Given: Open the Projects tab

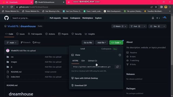Looking at the screenshot, I should [63, 34].
